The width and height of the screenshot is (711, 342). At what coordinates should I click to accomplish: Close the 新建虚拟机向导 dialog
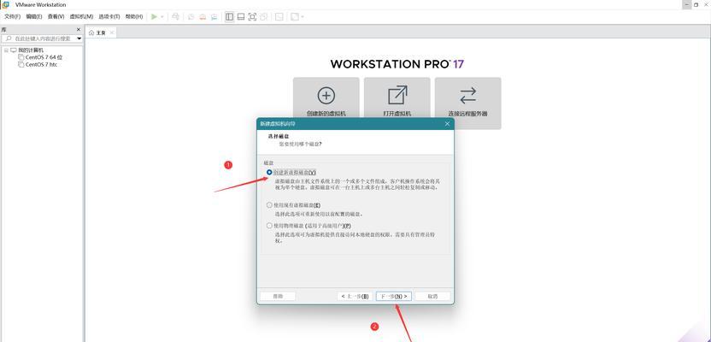point(447,123)
